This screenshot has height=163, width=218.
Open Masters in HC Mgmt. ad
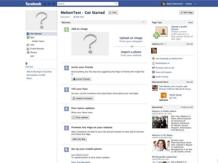[x=162, y=135]
